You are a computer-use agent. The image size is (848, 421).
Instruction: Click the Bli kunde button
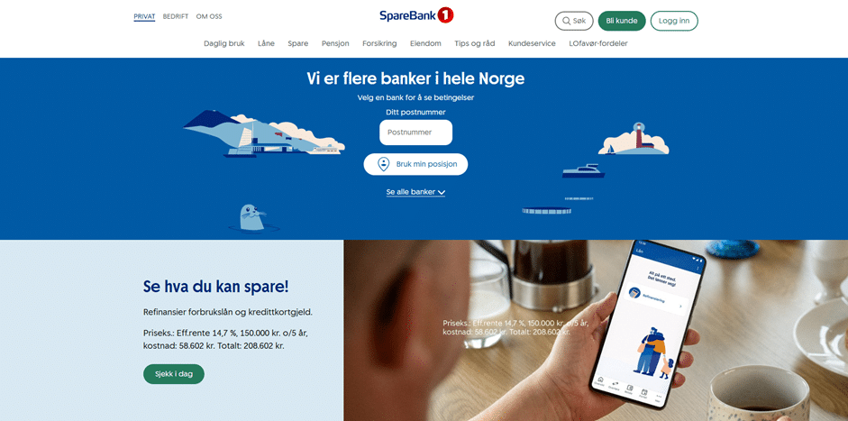pyautogui.click(x=622, y=21)
